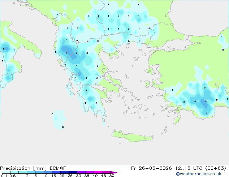Click the legend label '25'
The height and width of the screenshot is (177, 229).
click(70, 176)
